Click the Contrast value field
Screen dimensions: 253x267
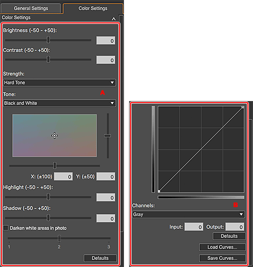(x=106, y=60)
